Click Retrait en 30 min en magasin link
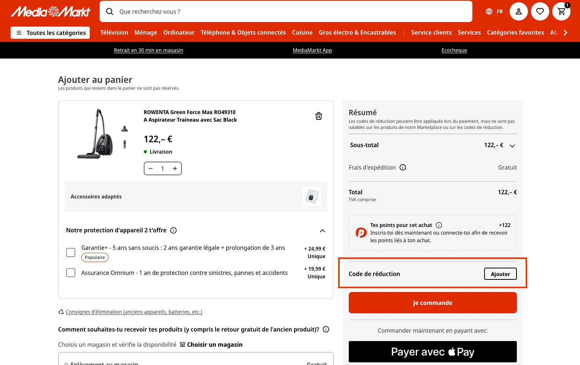The height and width of the screenshot is (365, 580). pos(149,50)
